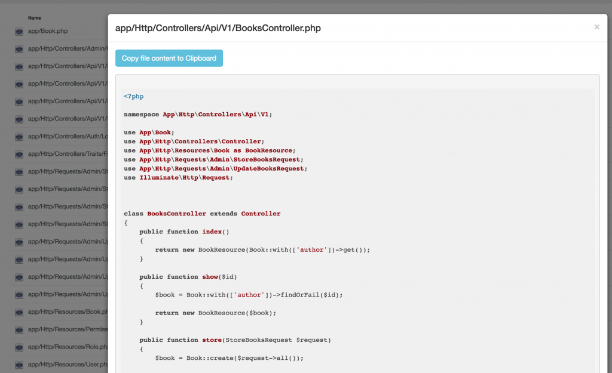Click the Name column header
This screenshot has width=612, height=373.
(x=35, y=18)
